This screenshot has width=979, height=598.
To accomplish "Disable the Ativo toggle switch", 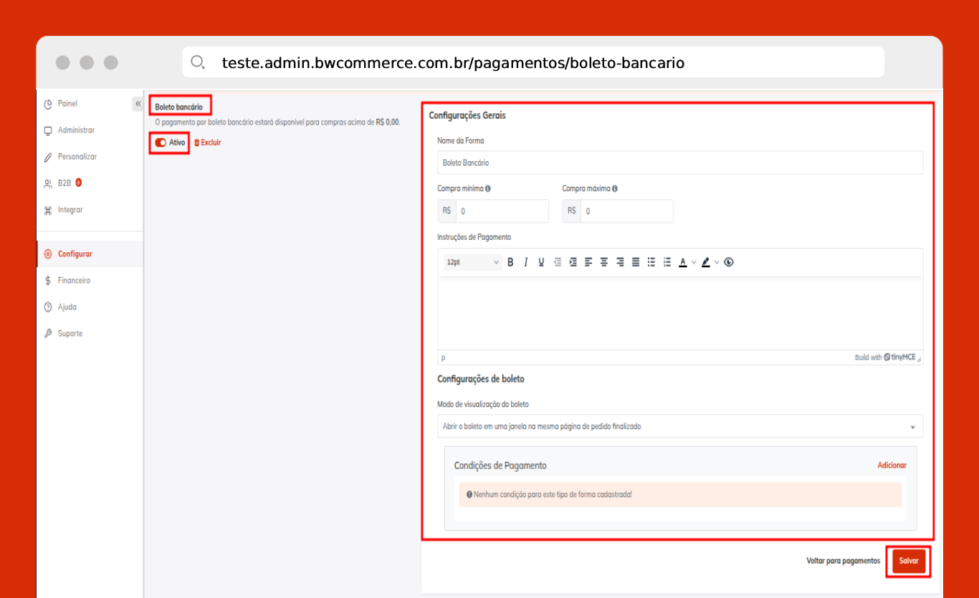I will pyautogui.click(x=161, y=143).
